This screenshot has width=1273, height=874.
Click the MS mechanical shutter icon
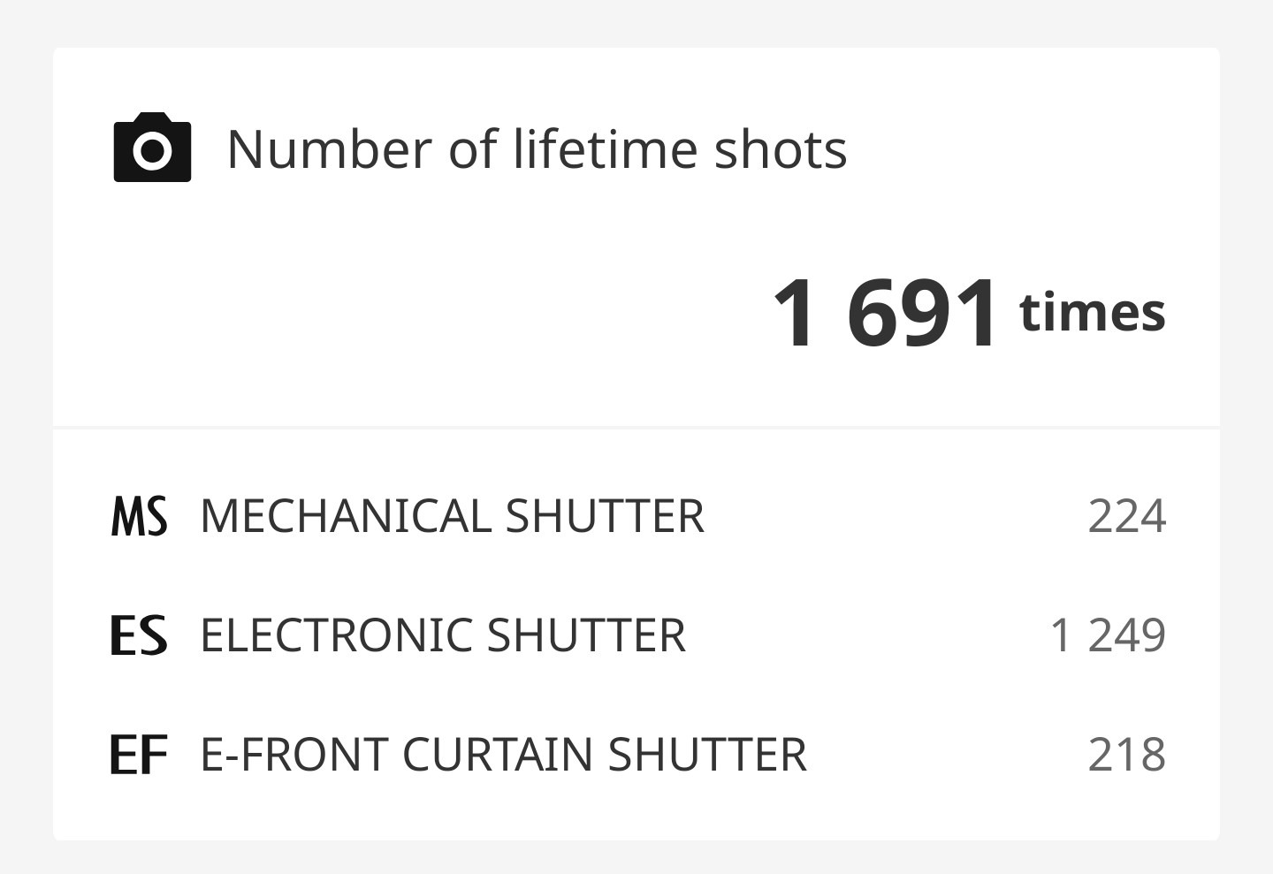tap(139, 516)
